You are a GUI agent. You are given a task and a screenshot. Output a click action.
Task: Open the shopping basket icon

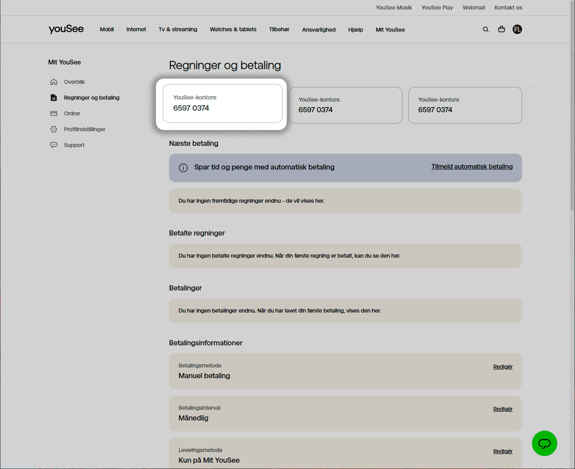coord(502,29)
